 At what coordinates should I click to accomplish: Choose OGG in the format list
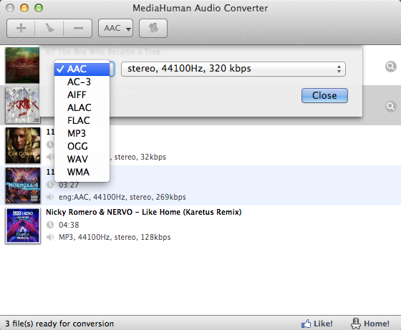[x=82, y=146]
